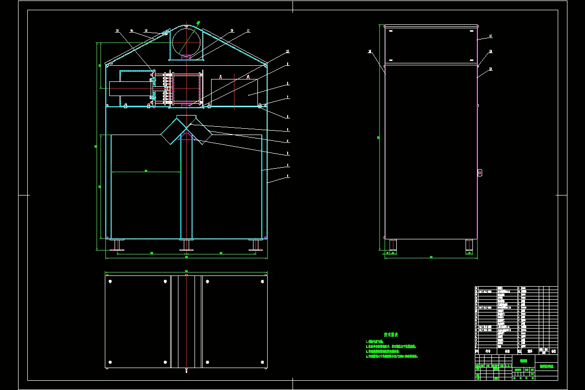Click the right plate in the top plan view
The width and height of the screenshot is (585, 390).
coord(234,322)
